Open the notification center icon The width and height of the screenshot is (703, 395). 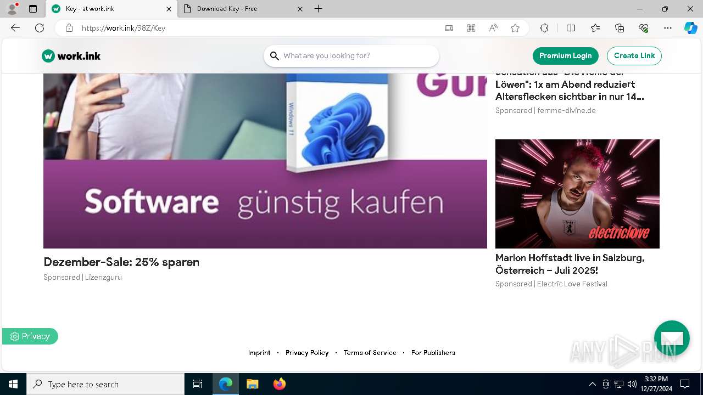685,384
